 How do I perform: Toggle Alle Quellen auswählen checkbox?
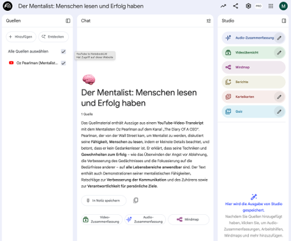pyautogui.click(x=63, y=52)
